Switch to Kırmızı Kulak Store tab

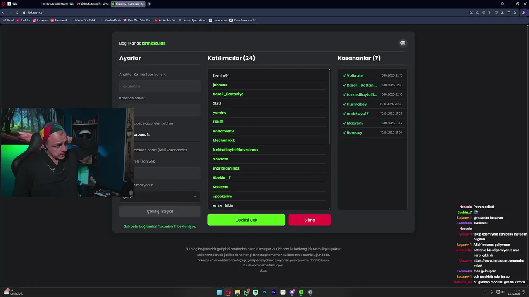(x=58, y=4)
